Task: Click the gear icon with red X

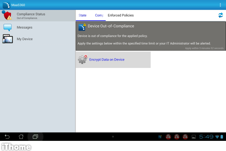Action: (x=82, y=59)
